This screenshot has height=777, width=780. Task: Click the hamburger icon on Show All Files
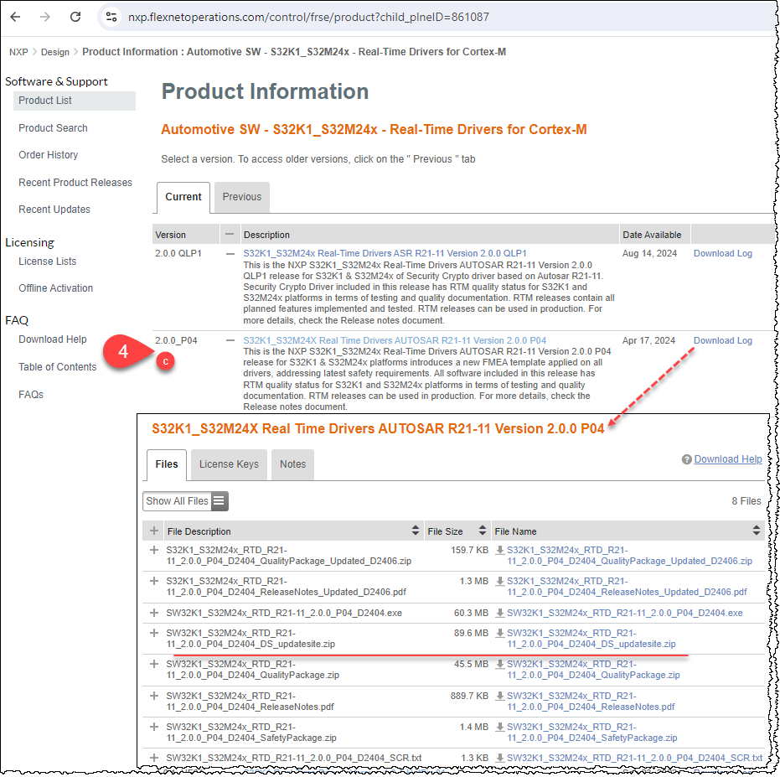pyautogui.click(x=219, y=501)
